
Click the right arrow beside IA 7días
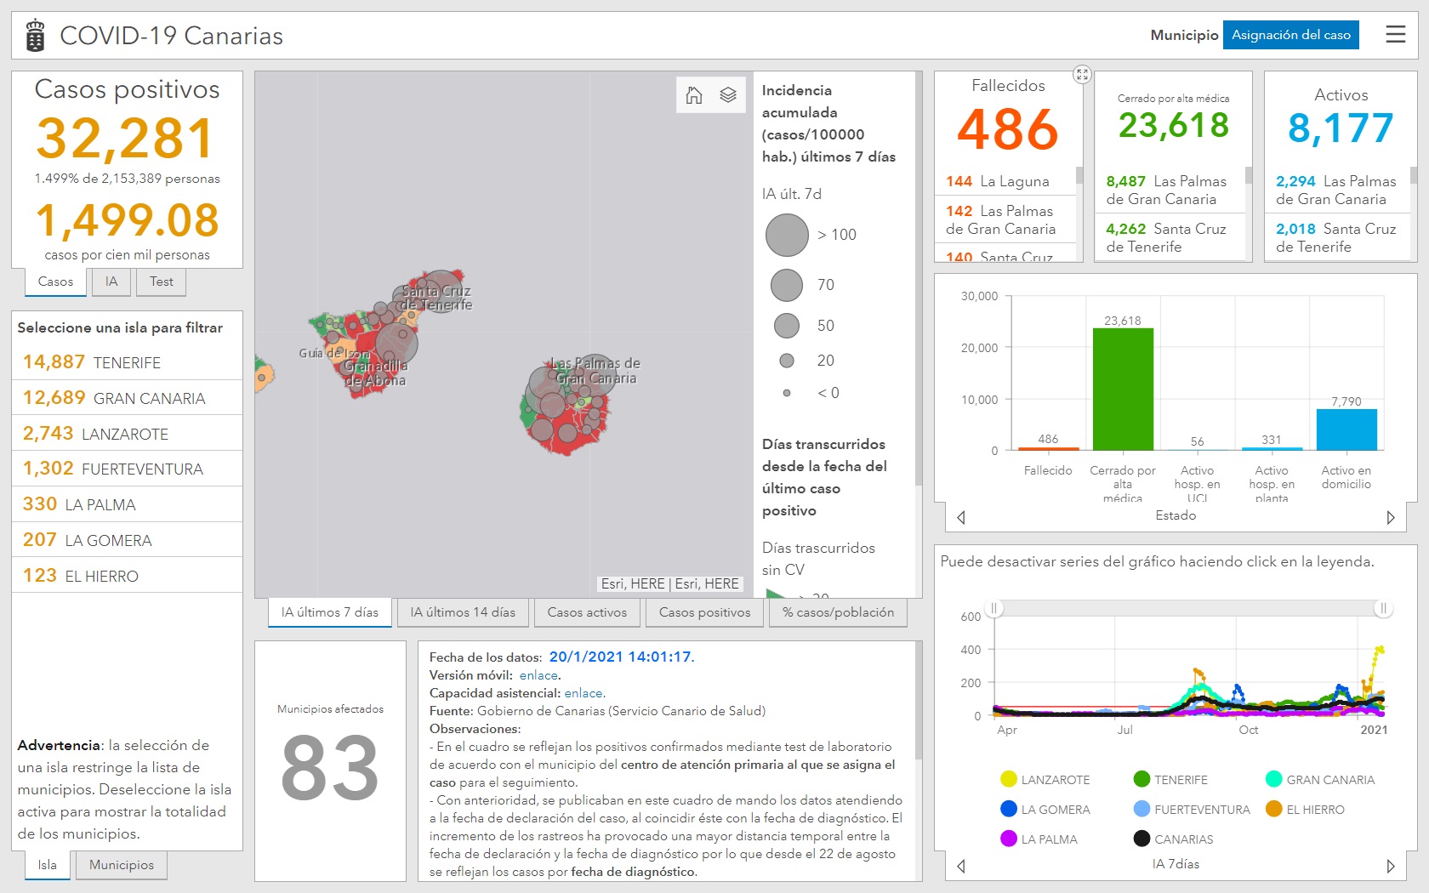point(1391,866)
